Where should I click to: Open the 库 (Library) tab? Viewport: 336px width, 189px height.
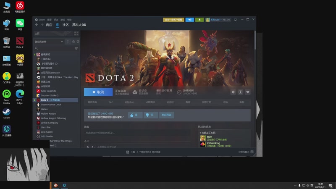(57, 25)
